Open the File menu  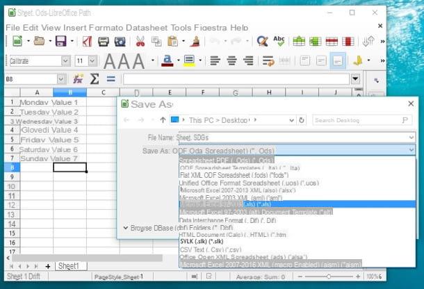pyautogui.click(x=13, y=28)
